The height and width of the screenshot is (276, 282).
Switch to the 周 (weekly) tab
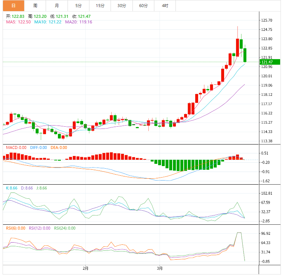click(x=35, y=6)
